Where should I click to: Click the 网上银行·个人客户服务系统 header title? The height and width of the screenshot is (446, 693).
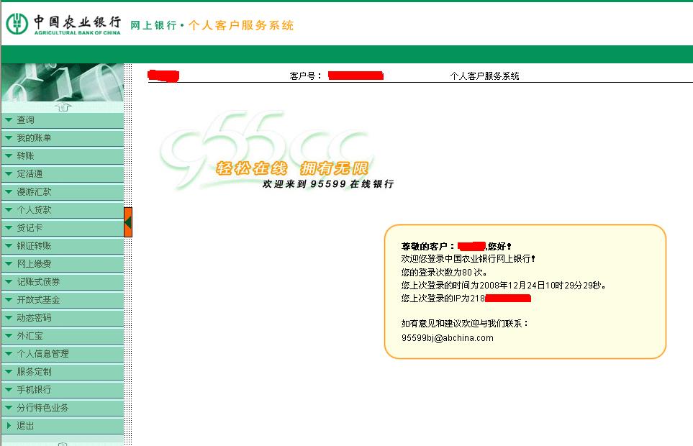212,25
